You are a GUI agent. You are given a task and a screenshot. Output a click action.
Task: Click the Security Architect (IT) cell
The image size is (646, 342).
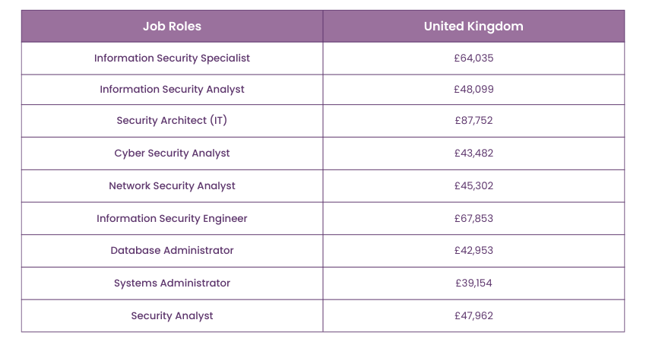(172, 121)
